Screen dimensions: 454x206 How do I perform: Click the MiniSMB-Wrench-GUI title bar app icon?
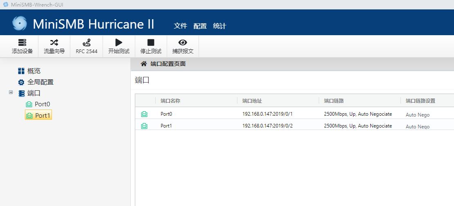click(5, 4)
